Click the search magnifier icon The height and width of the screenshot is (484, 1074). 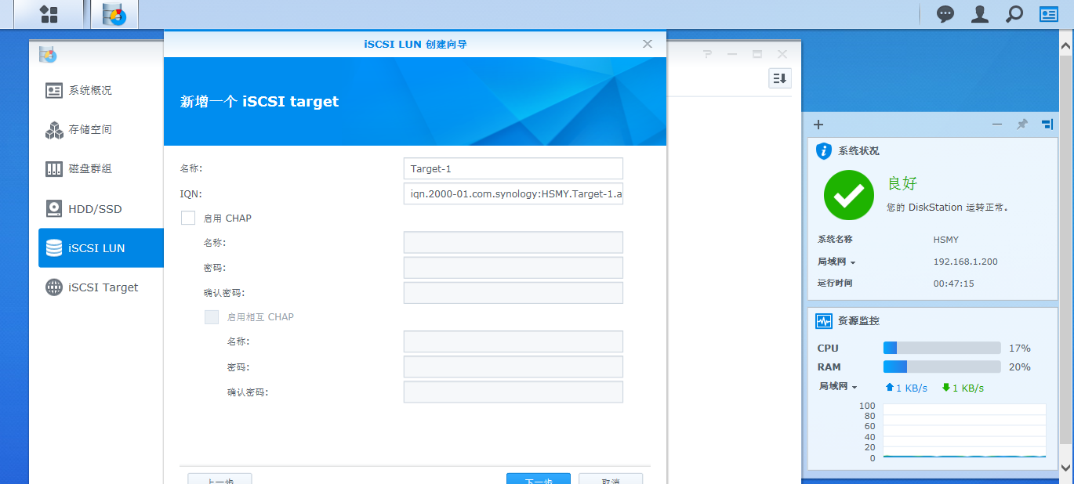click(1014, 14)
